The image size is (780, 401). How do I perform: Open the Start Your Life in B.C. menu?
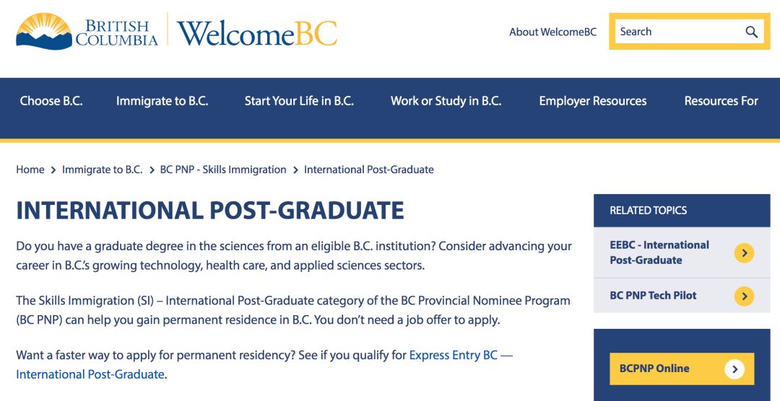point(299,101)
